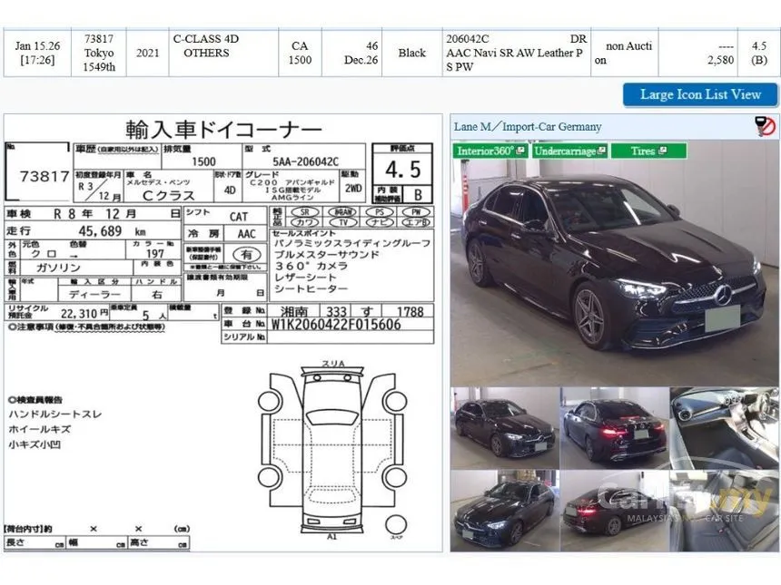Click the year 2021 cell

coord(147,53)
